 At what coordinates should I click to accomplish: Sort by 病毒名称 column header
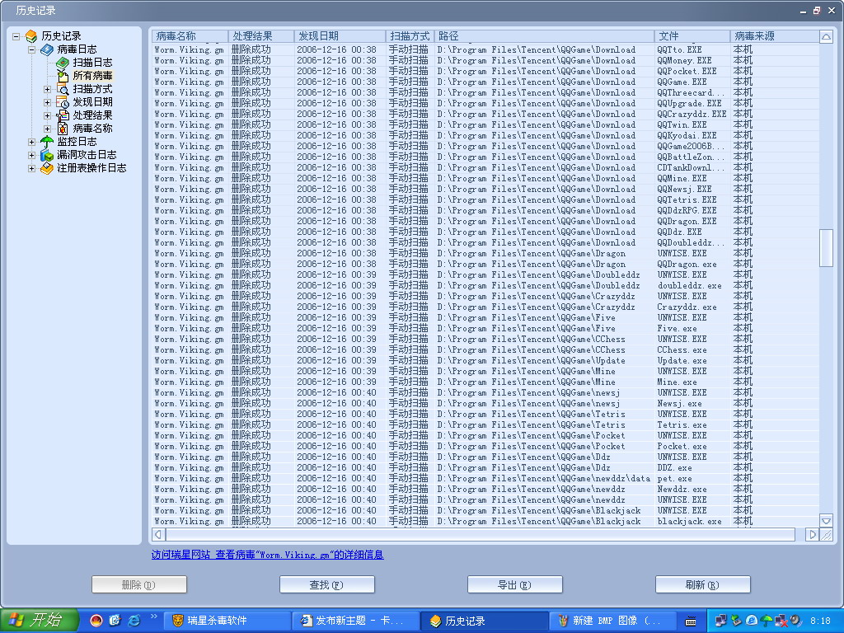click(x=190, y=36)
